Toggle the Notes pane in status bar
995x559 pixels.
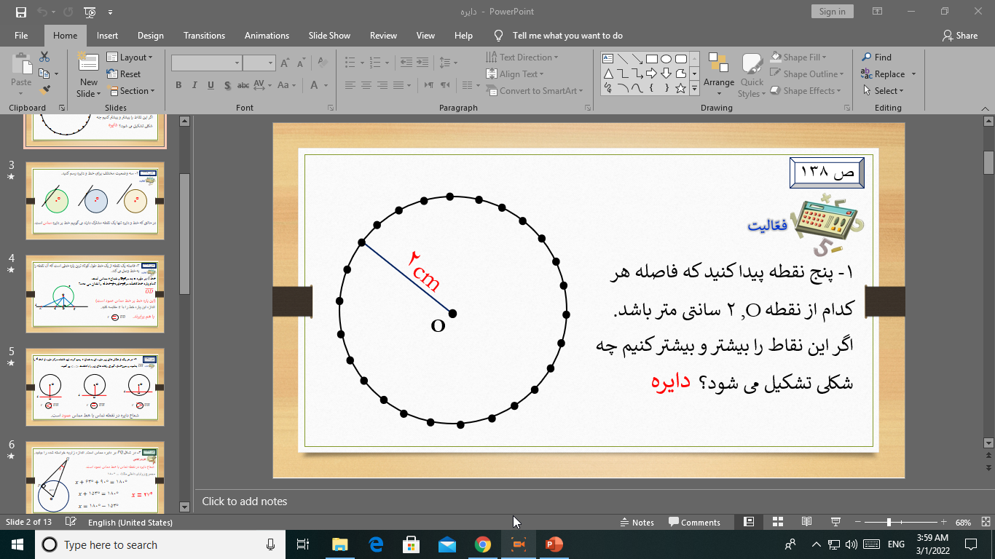click(x=637, y=522)
